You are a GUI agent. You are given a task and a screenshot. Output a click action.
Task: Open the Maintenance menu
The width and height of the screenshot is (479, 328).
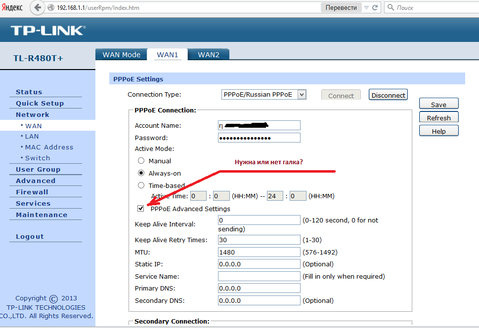point(42,215)
